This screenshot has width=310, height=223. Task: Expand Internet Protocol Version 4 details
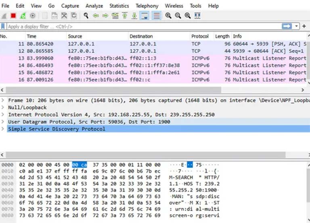(3, 115)
